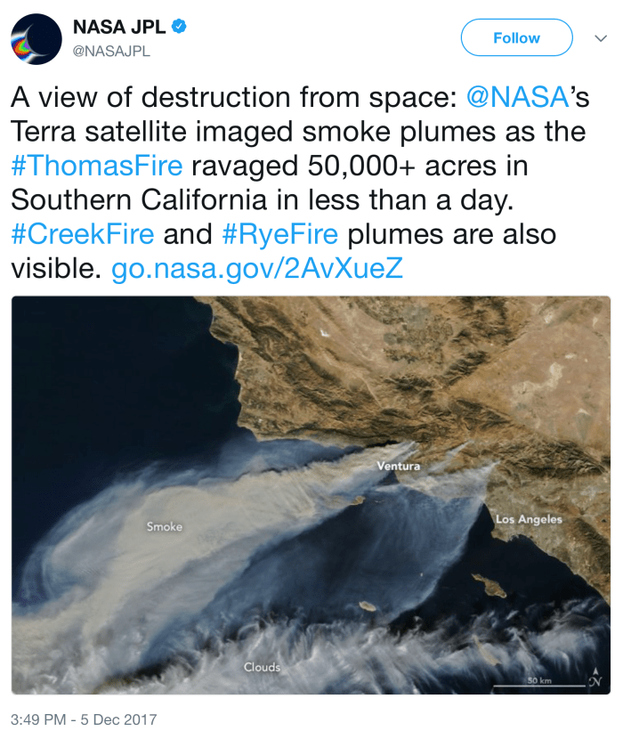Visit the go.nasa.gov/2AvXueZ link
Viewport: 623px width, 739px height.
pos(257,270)
